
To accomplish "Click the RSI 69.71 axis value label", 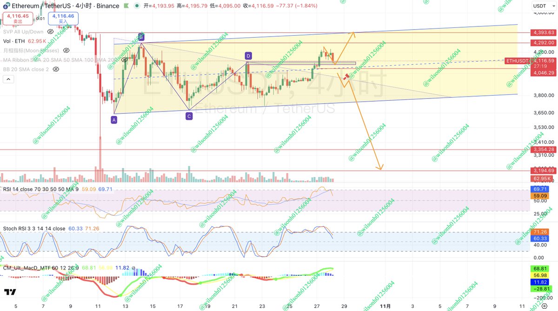I will coord(539,189).
